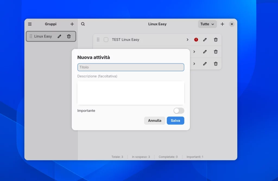
Task: Toggle the Importante switch on
Action: 179,111
